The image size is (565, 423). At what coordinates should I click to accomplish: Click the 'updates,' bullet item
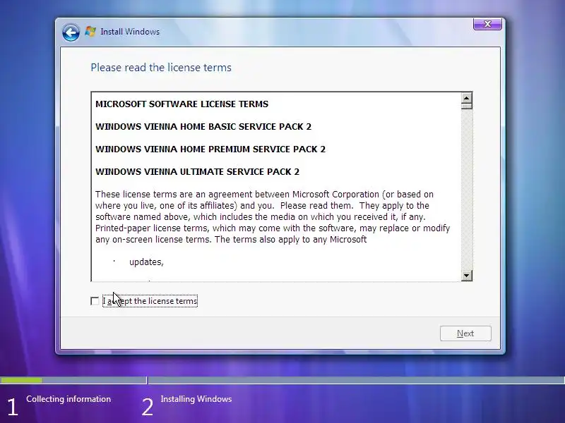pyautogui.click(x=146, y=262)
